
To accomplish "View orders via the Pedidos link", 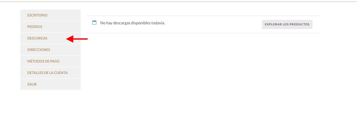I will [x=35, y=27].
